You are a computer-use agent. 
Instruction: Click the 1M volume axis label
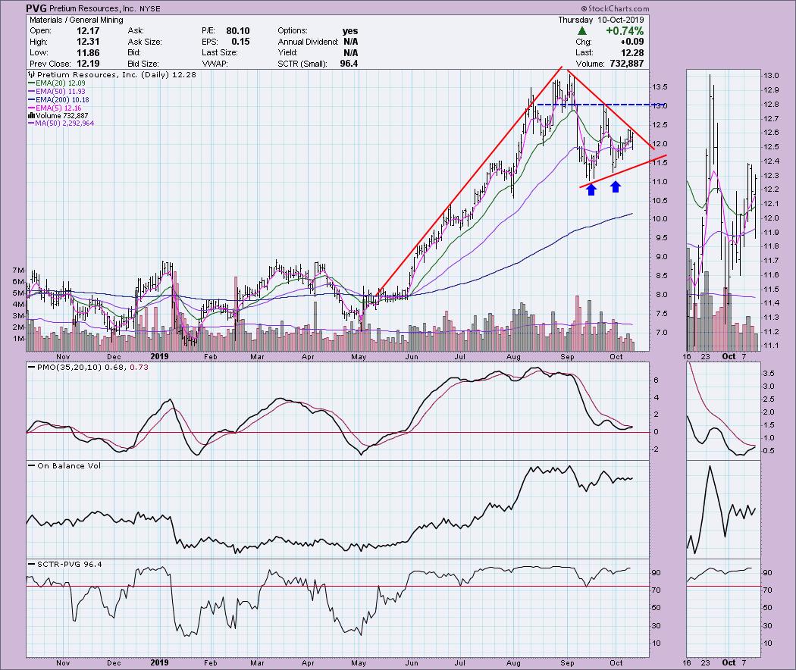click(19, 339)
